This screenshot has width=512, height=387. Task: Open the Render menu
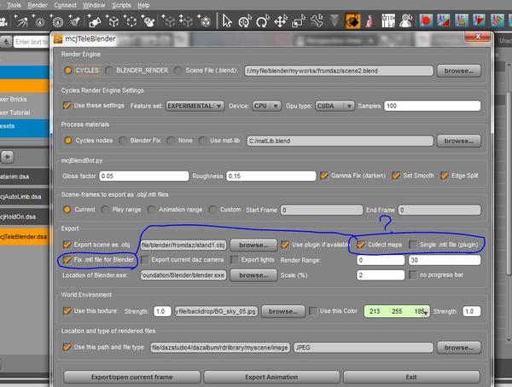(x=38, y=5)
